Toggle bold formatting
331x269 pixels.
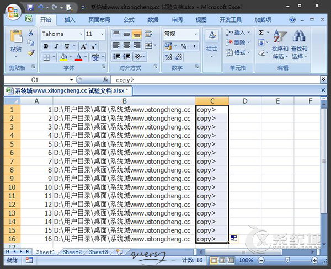[x=46, y=46]
